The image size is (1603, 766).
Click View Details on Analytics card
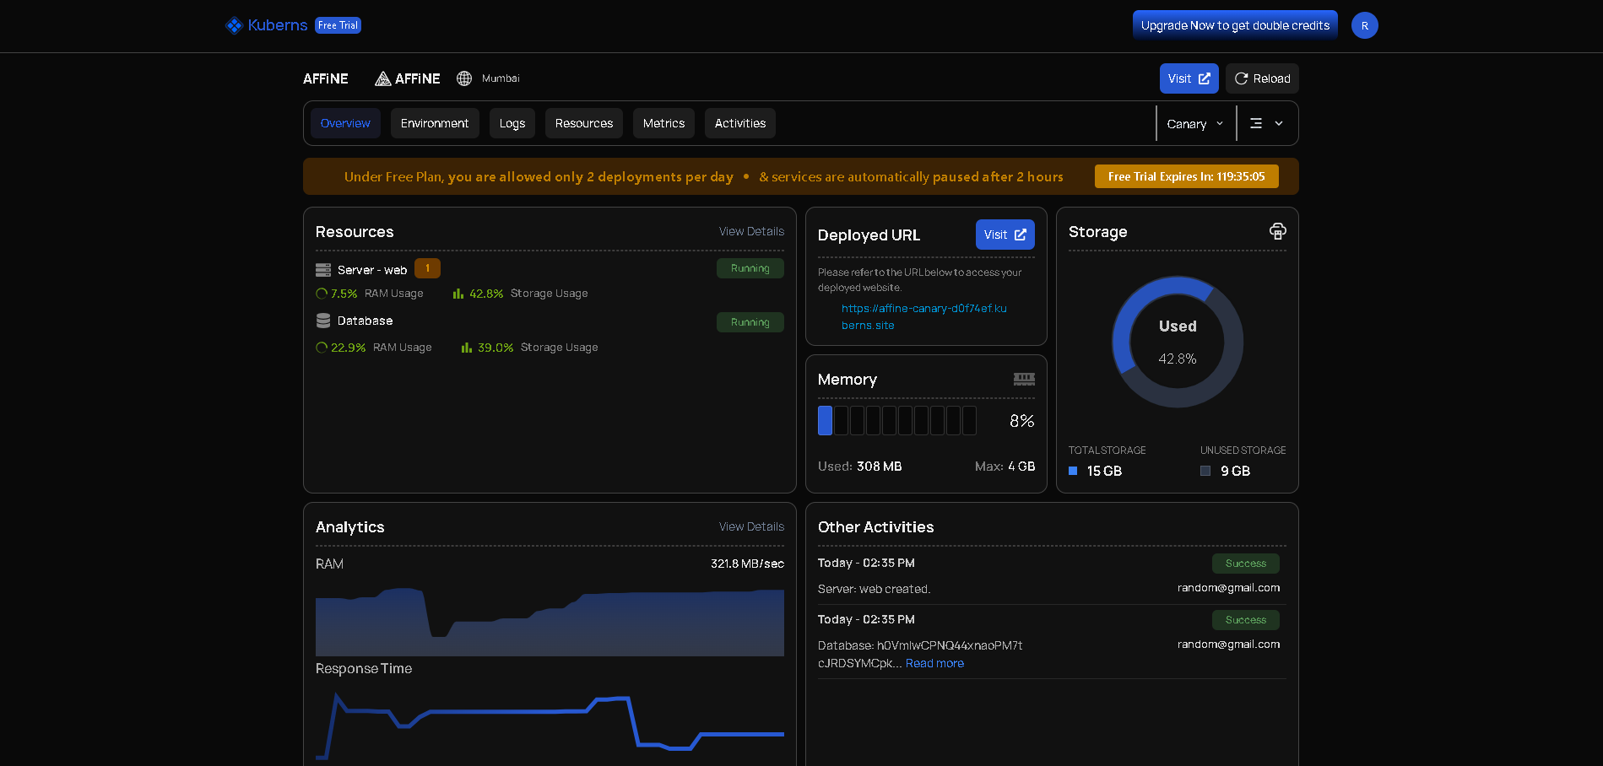click(751, 526)
